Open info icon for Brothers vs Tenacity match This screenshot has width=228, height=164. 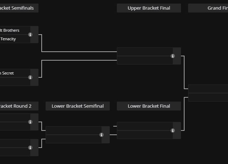30,35
